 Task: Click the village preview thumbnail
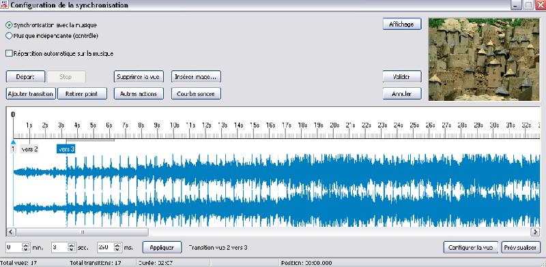coord(485,59)
